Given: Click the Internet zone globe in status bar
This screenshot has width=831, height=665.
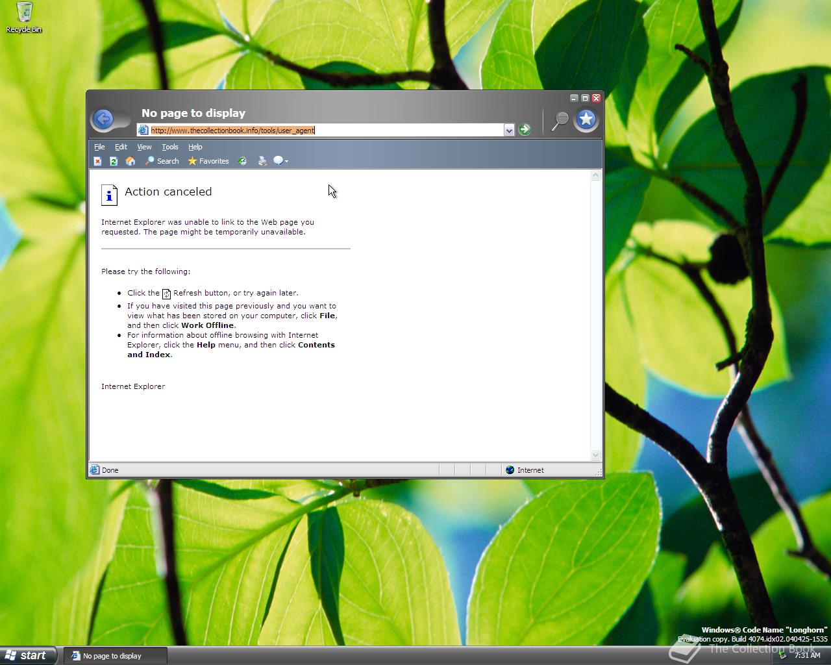Looking at the screenshot, I should tap(510, 470).
